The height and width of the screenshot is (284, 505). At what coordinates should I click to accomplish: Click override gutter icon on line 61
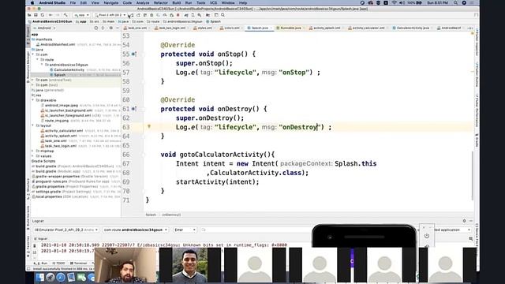point(133,109)
